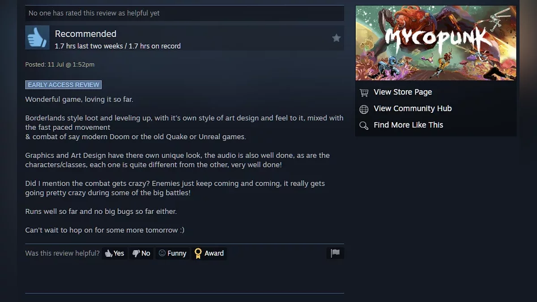This screenshot has width=537, height=302.
Task: Mark the review as Funny
Action: pos(172,253)
